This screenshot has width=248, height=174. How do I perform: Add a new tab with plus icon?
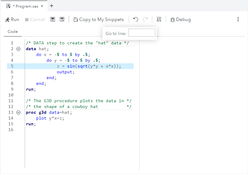pyautogui.click(x=52, y=6)
